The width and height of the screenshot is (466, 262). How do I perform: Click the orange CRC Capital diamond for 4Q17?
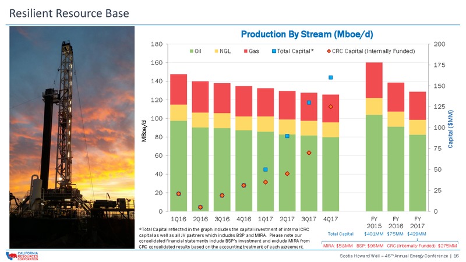[x=330, y=107]
